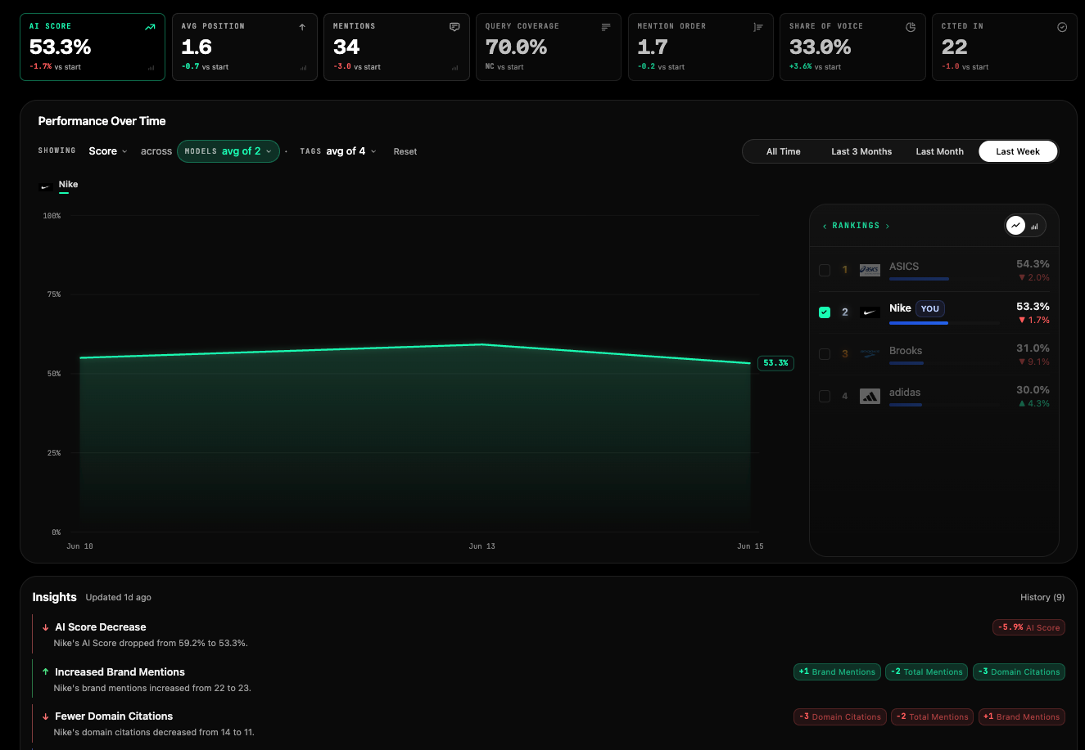Click the Nike swoosh logo in rankings
The height and width of the screenshot is (750, 1085).
click(x=870, y=312)
